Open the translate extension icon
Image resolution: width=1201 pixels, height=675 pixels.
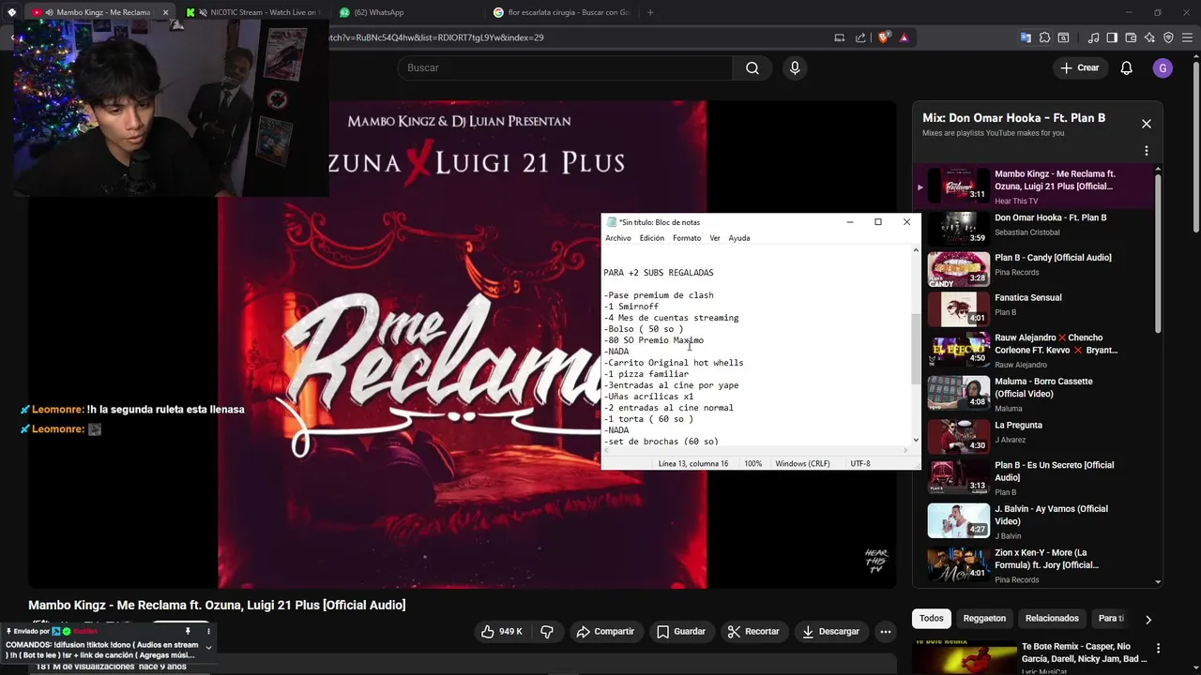[1026, 37]
